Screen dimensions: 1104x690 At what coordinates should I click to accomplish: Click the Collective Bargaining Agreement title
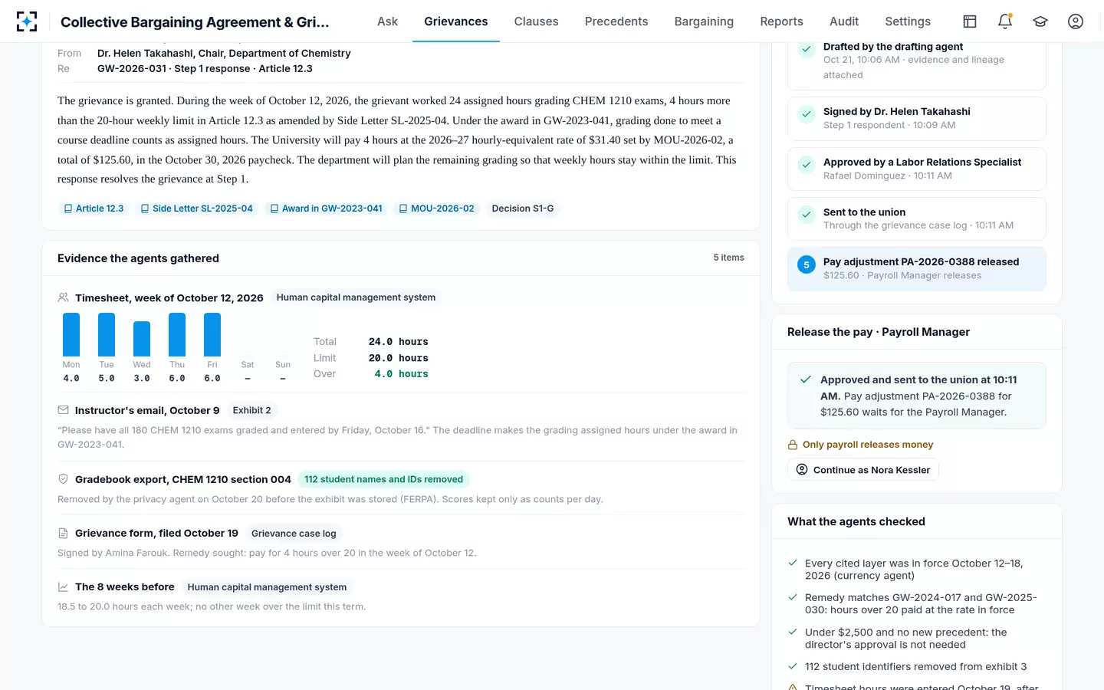coord(195,22)
